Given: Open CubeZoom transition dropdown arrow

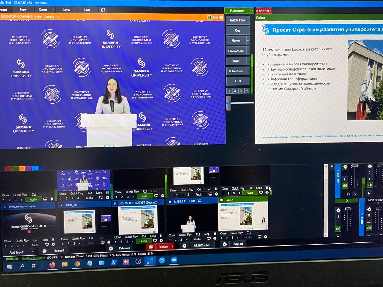Looking at the screenshot, I should (248, 71).
